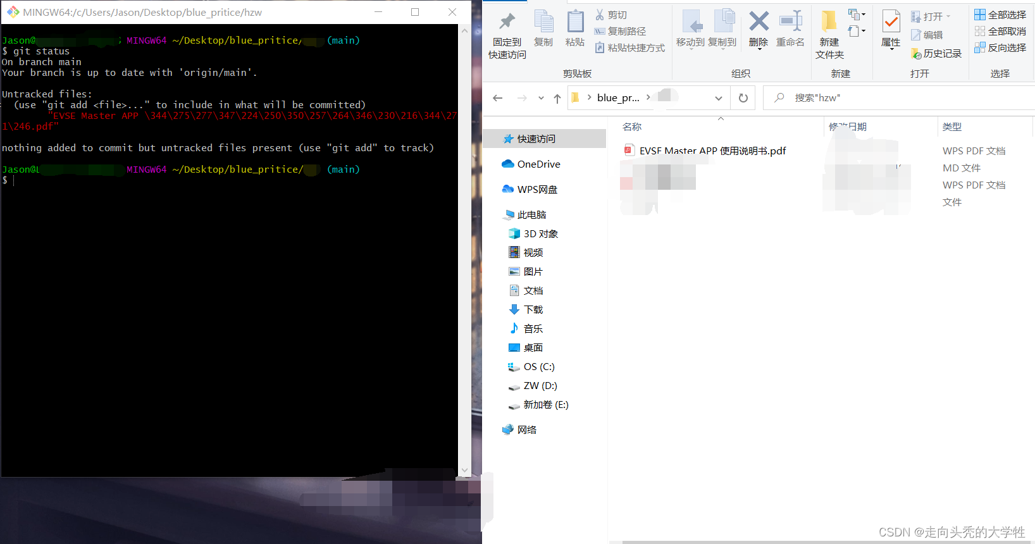The width and height of the screenshot is (1035, 544).
Task: Select all items with 全部选择
Action: [1000, 15]
